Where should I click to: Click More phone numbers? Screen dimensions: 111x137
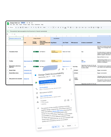46,92
